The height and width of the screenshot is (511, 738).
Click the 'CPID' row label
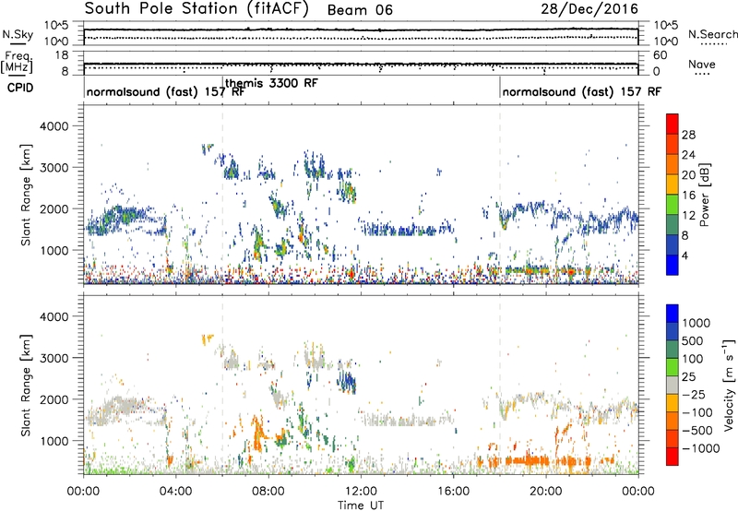coord(20,88)
